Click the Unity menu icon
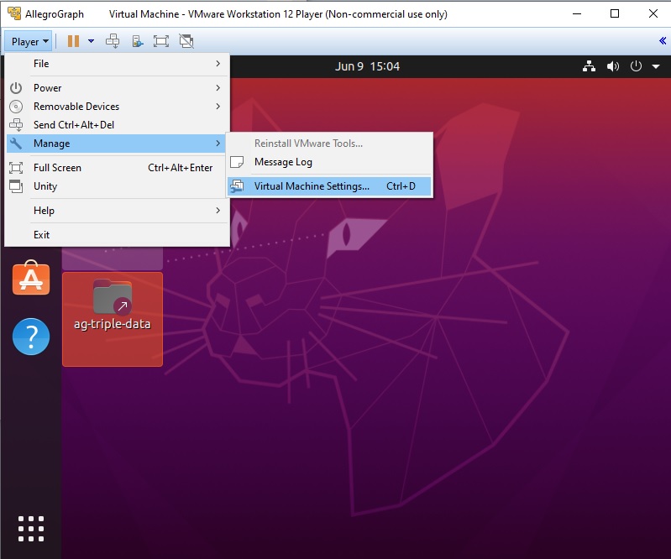This screenshot has width=671, height=559. tap(16, 186)
